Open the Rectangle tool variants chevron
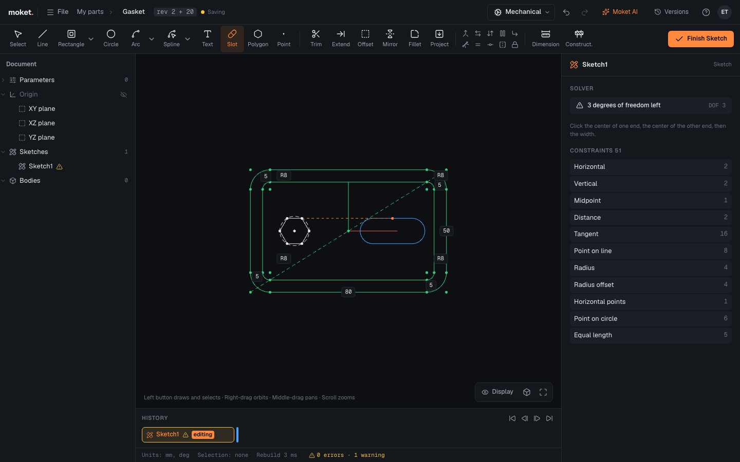 point(91,39)
